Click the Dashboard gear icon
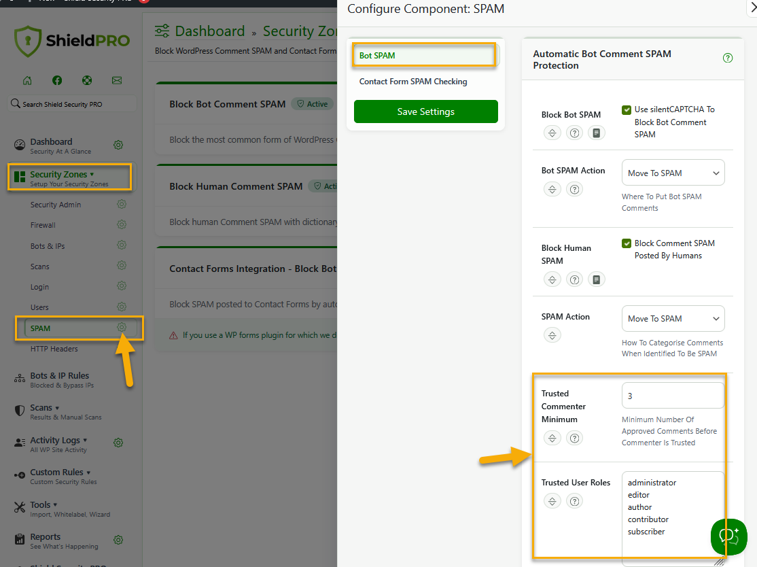Screen dimensions: 757x567 [x=118, y=145]
